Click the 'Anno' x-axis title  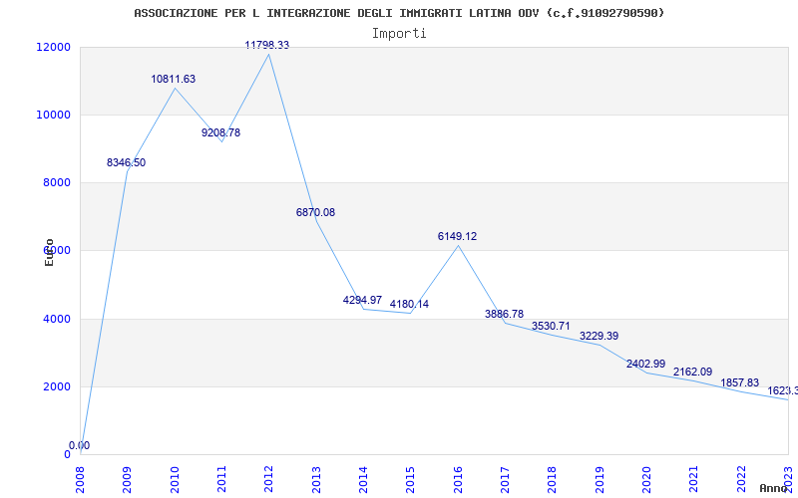pyautogui.click(x=773, y=488)
